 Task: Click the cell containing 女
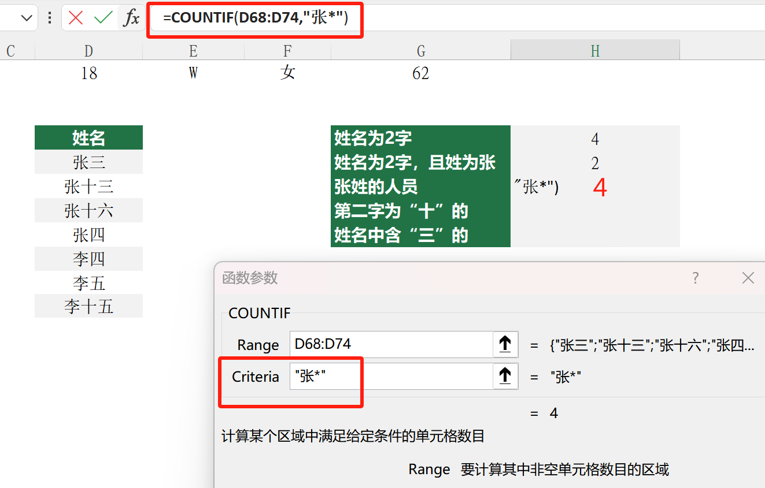[287, 73]
